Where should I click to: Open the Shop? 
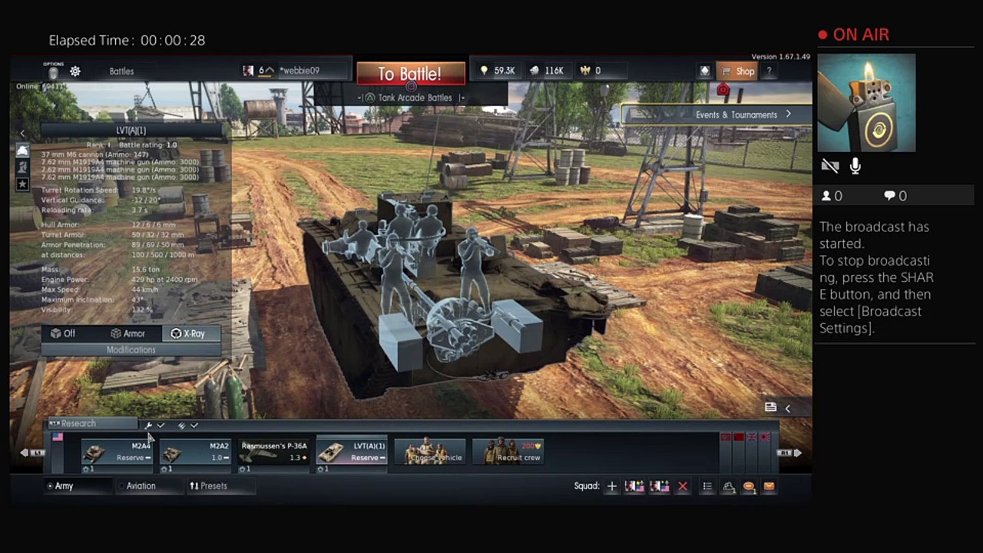(737, 71)
